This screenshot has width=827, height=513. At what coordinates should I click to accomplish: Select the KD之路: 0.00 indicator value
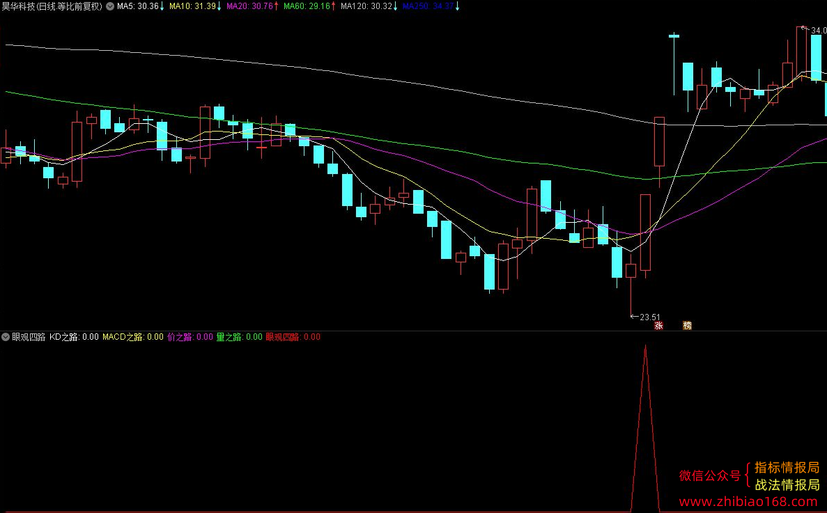pos(74,337)
